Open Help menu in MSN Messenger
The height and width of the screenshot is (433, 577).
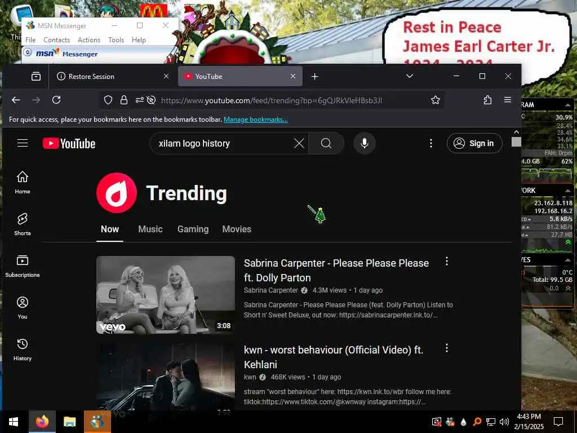[139, 40]
